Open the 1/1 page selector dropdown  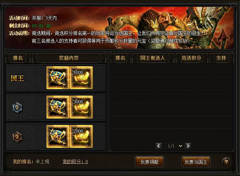point(173,146)
